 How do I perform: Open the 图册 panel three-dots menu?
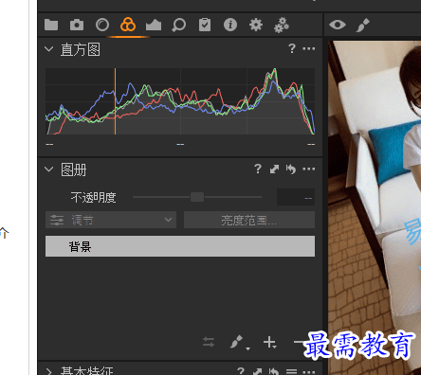click(x=309, y=169)
